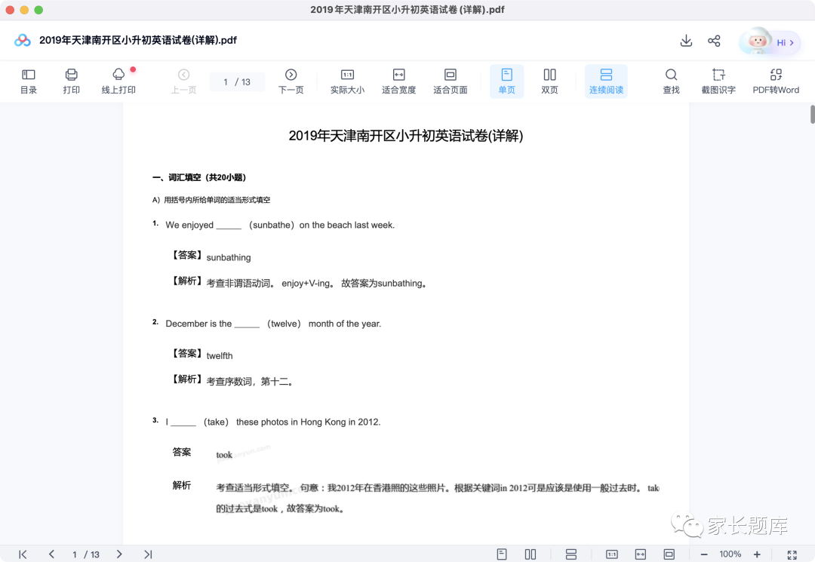This screenshot has height=562, width=815.
Task: Zoom out with the minus button
Action: (x=704, y=554)
